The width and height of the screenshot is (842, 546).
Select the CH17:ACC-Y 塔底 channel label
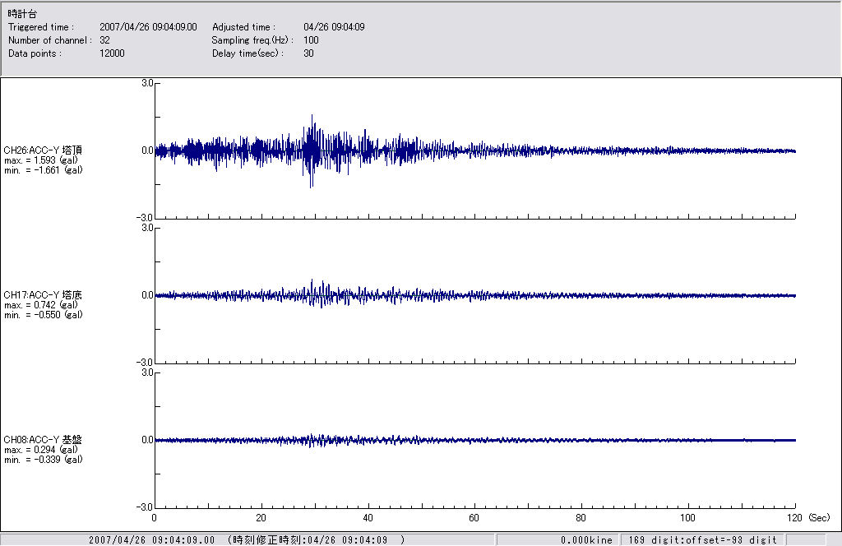click(43, 295)
